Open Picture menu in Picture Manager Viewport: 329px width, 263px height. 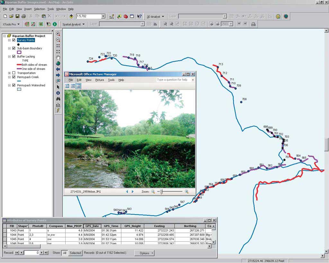pyautogui.click(x=100, y=80)
